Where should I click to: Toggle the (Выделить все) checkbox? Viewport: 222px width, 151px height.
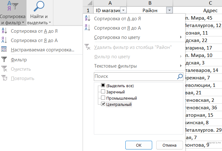[103, 86]
